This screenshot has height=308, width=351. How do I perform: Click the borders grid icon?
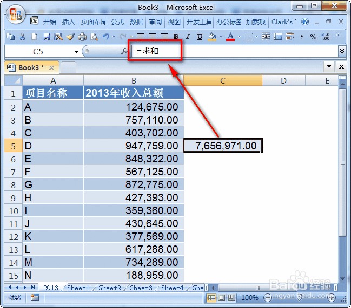249,37
